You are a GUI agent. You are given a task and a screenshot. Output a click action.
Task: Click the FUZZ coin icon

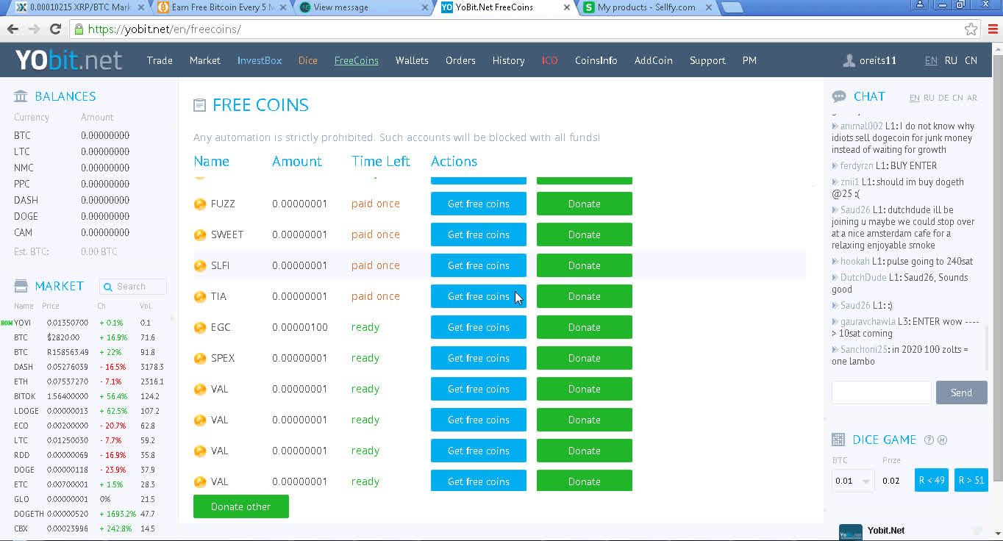199,204
